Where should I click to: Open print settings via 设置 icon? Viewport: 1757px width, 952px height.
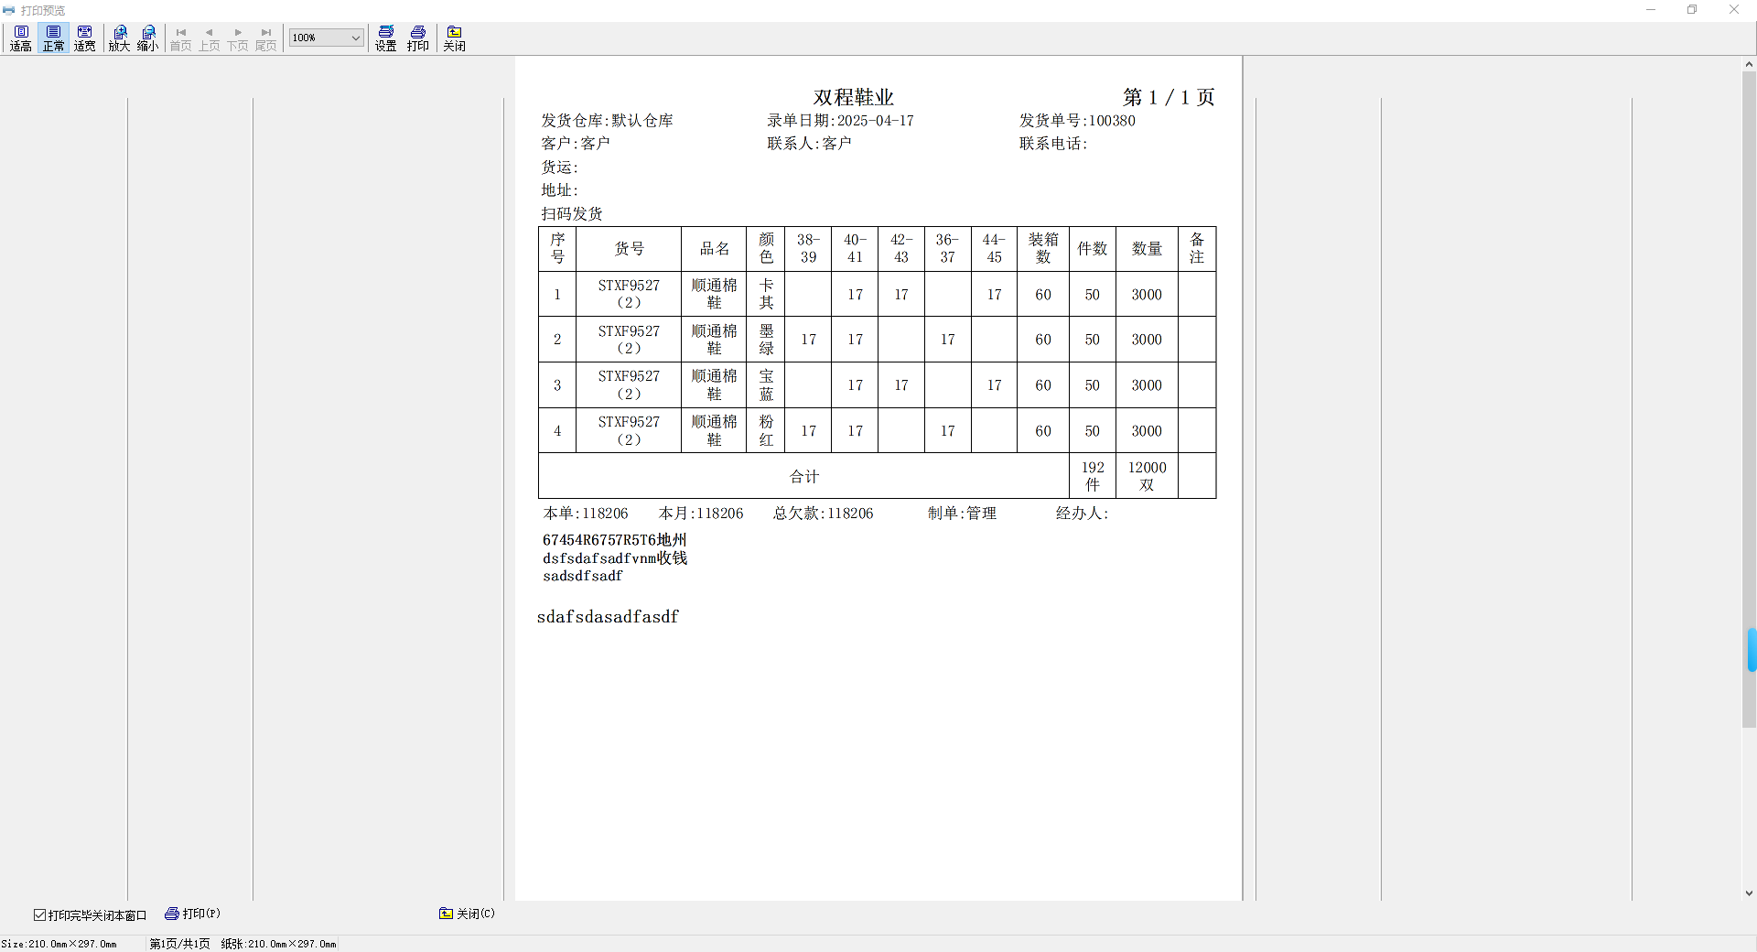pyautogui.click(x=386, y=38)
